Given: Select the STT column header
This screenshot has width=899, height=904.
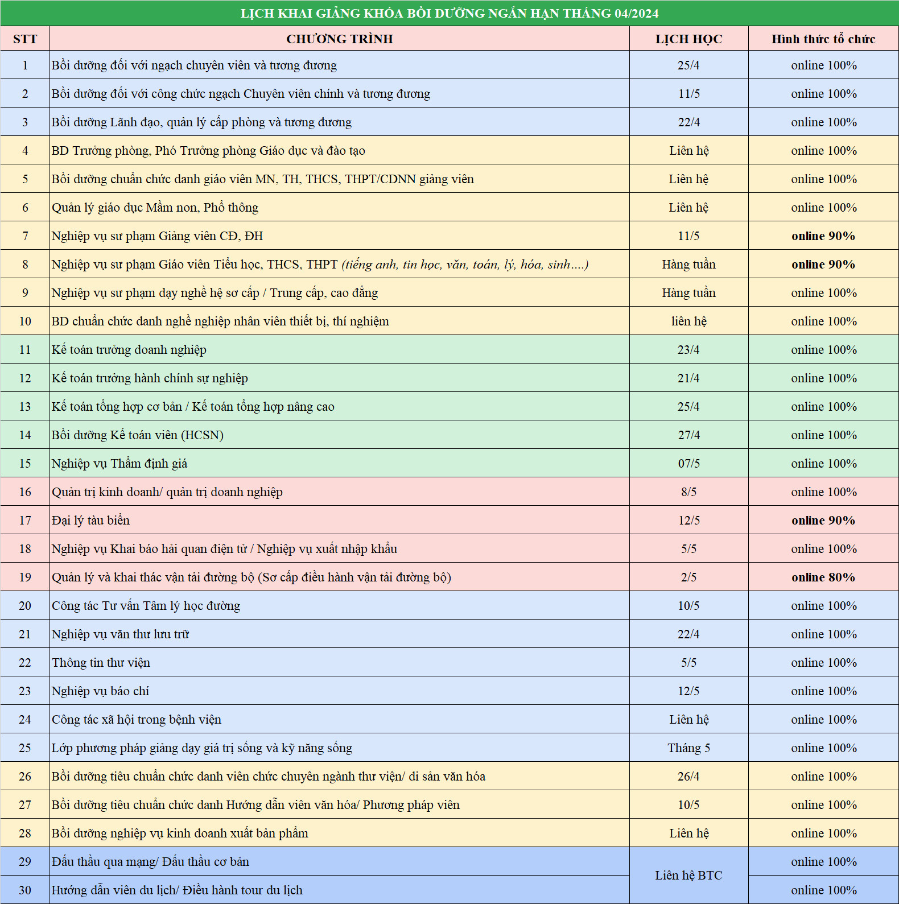Looking at the screenshot, I should click(25, 39).
